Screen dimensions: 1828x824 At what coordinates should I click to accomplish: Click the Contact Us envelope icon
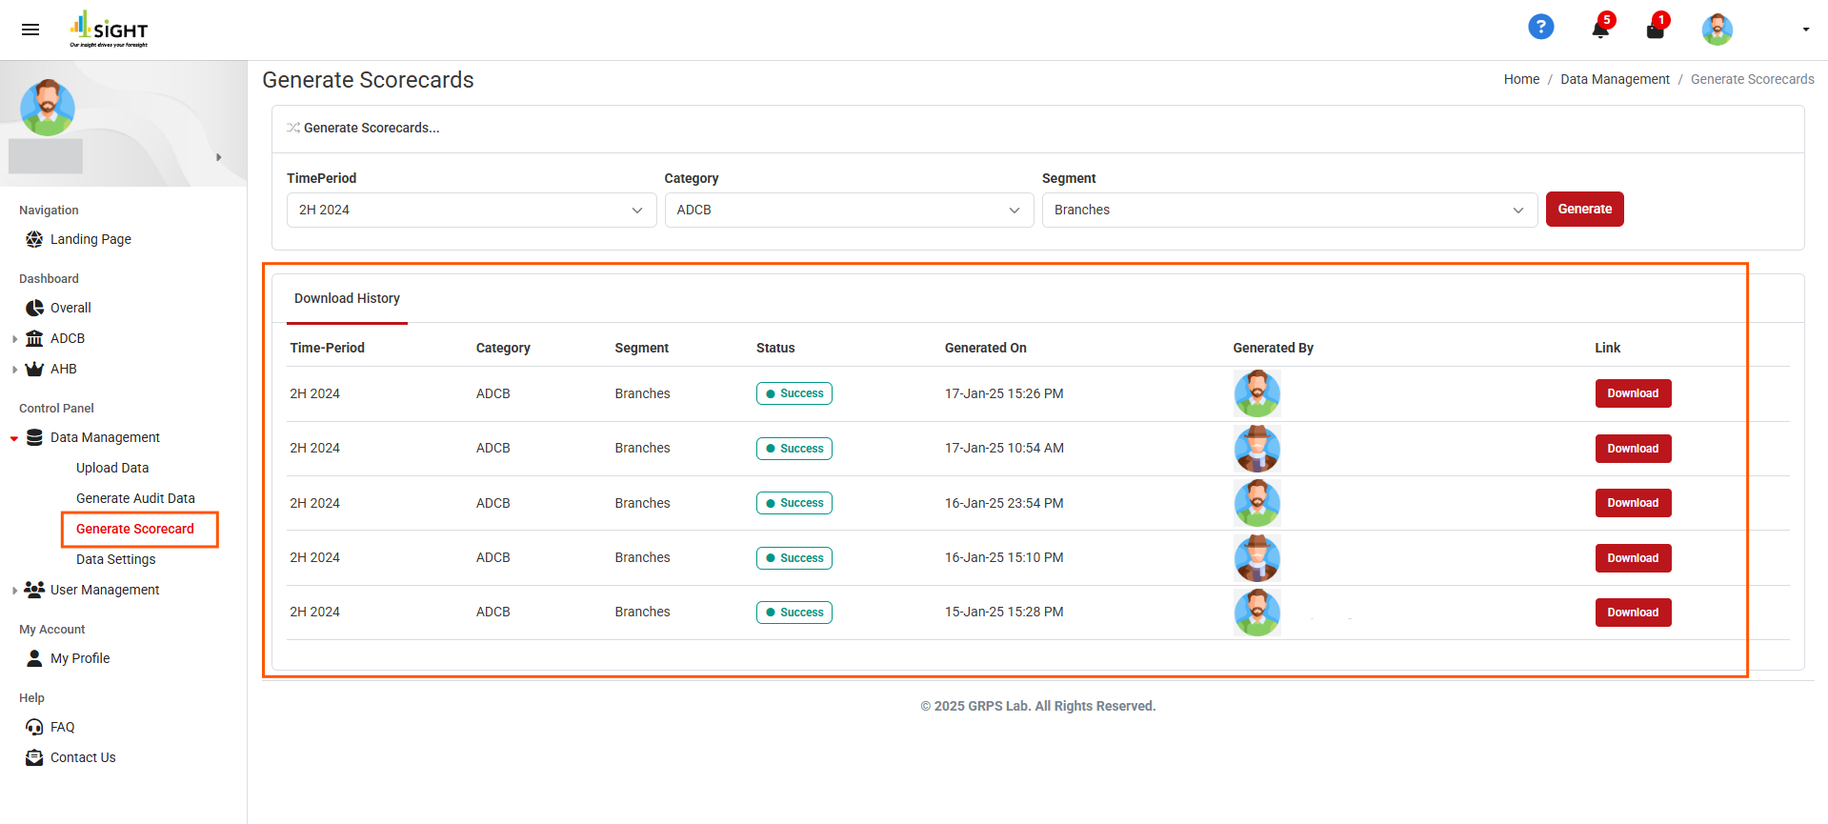pyautogui.click(x=34, y=757)
